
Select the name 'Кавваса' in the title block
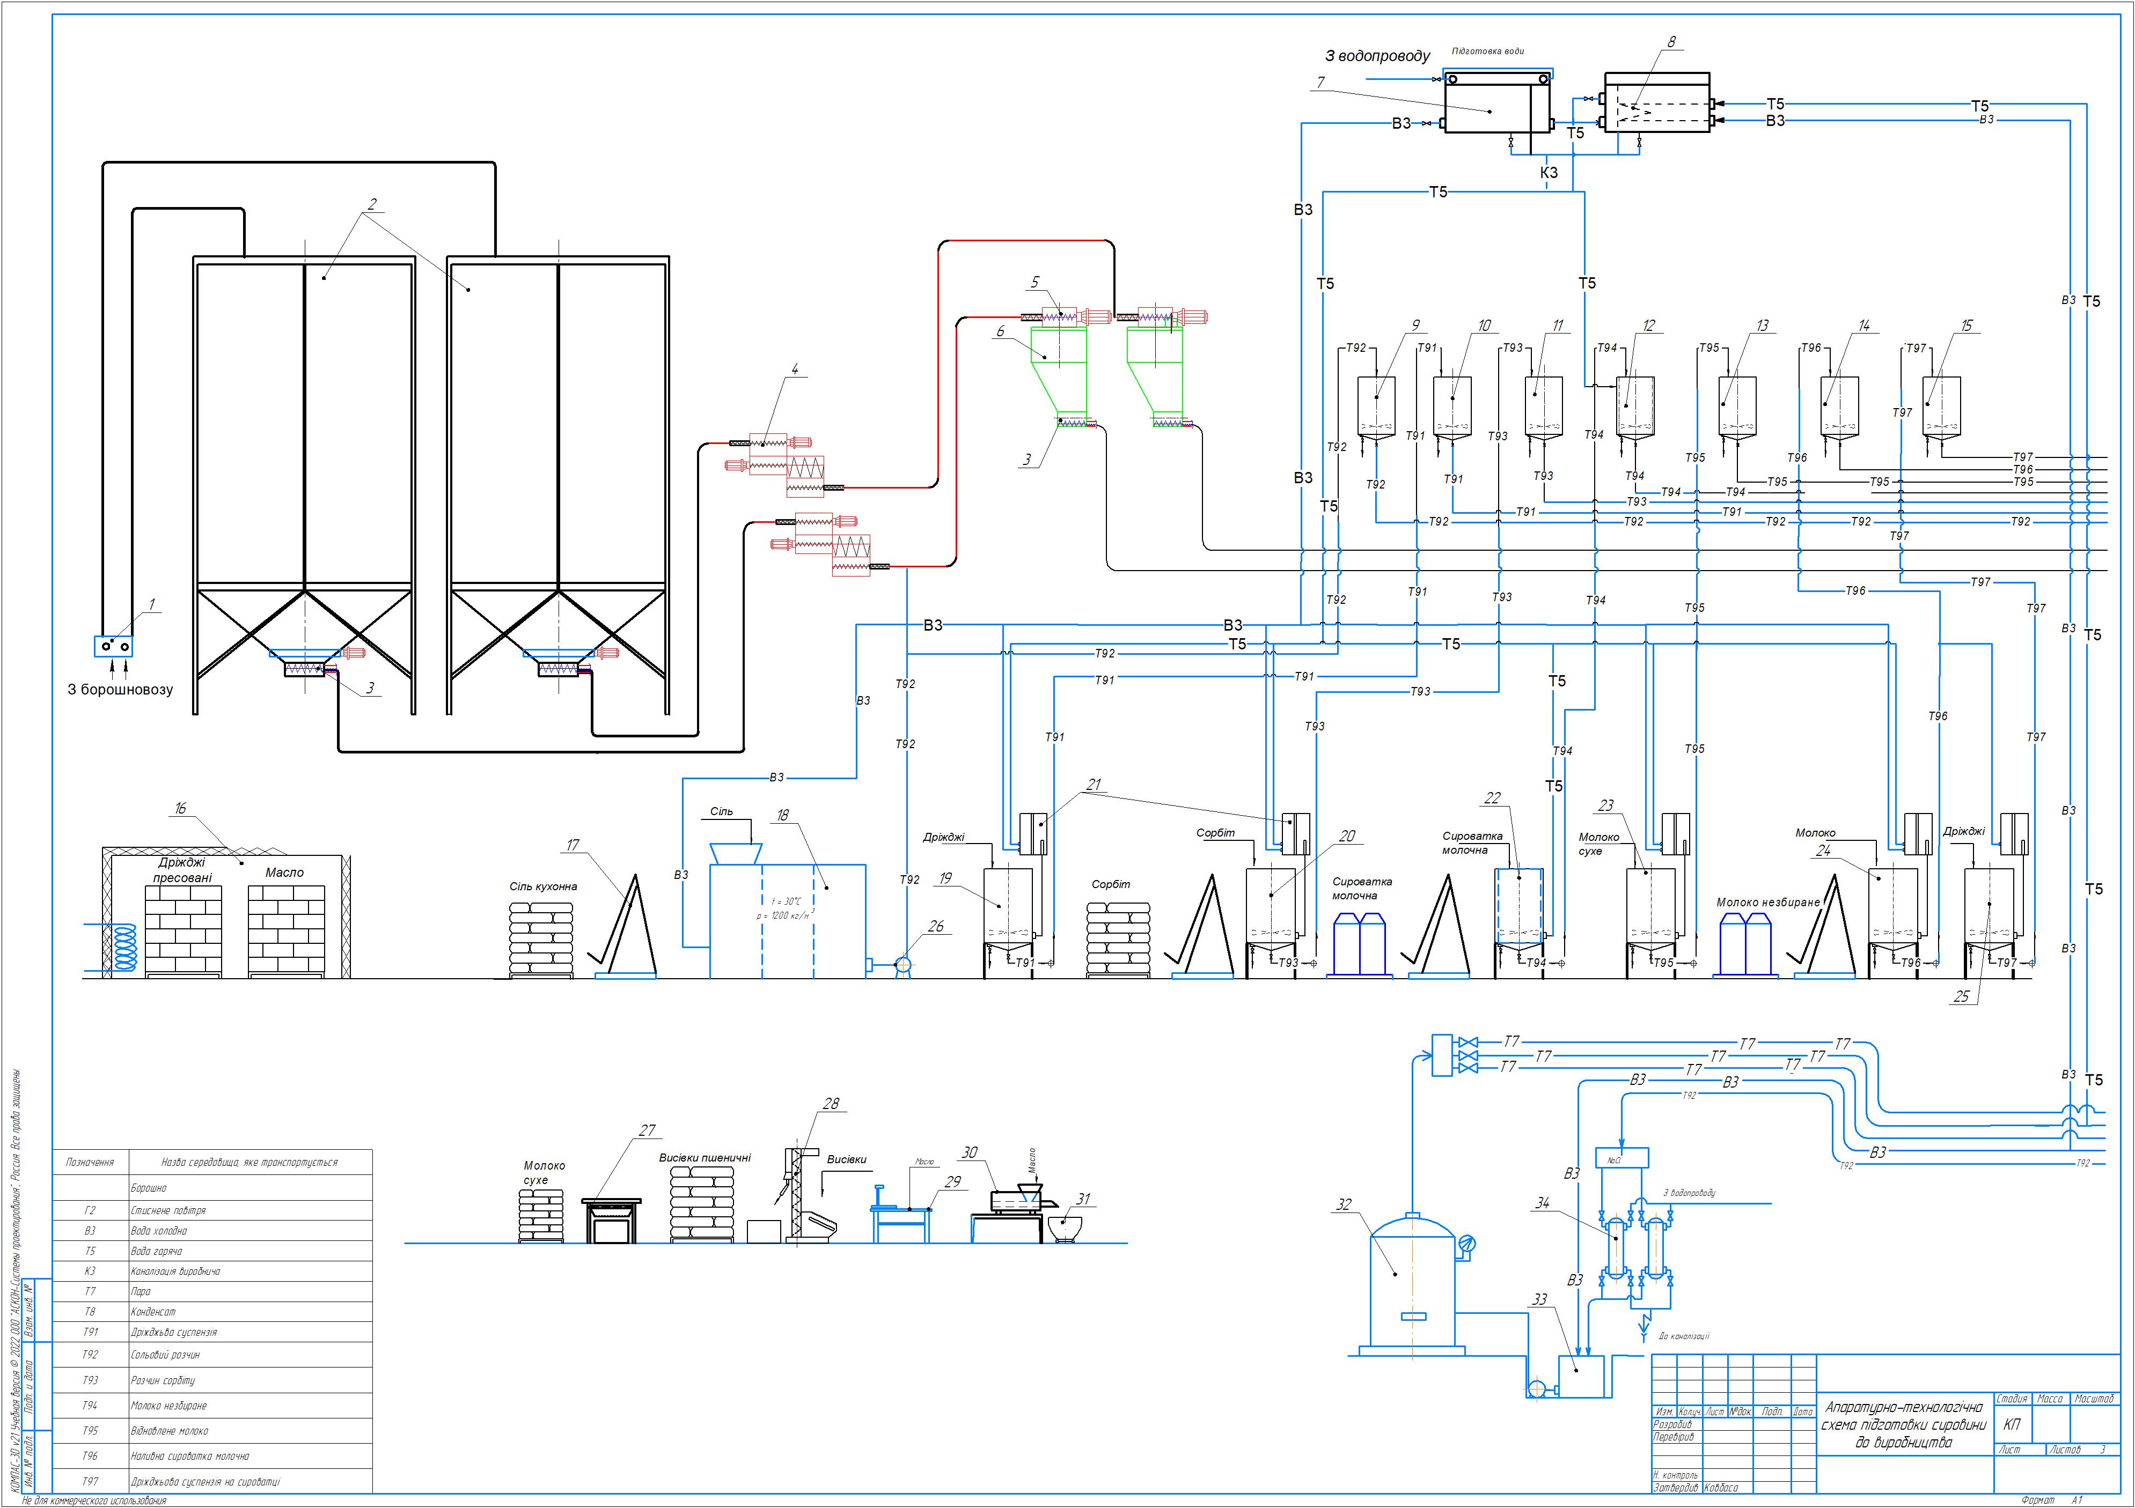click(x=1720, y=1488)
